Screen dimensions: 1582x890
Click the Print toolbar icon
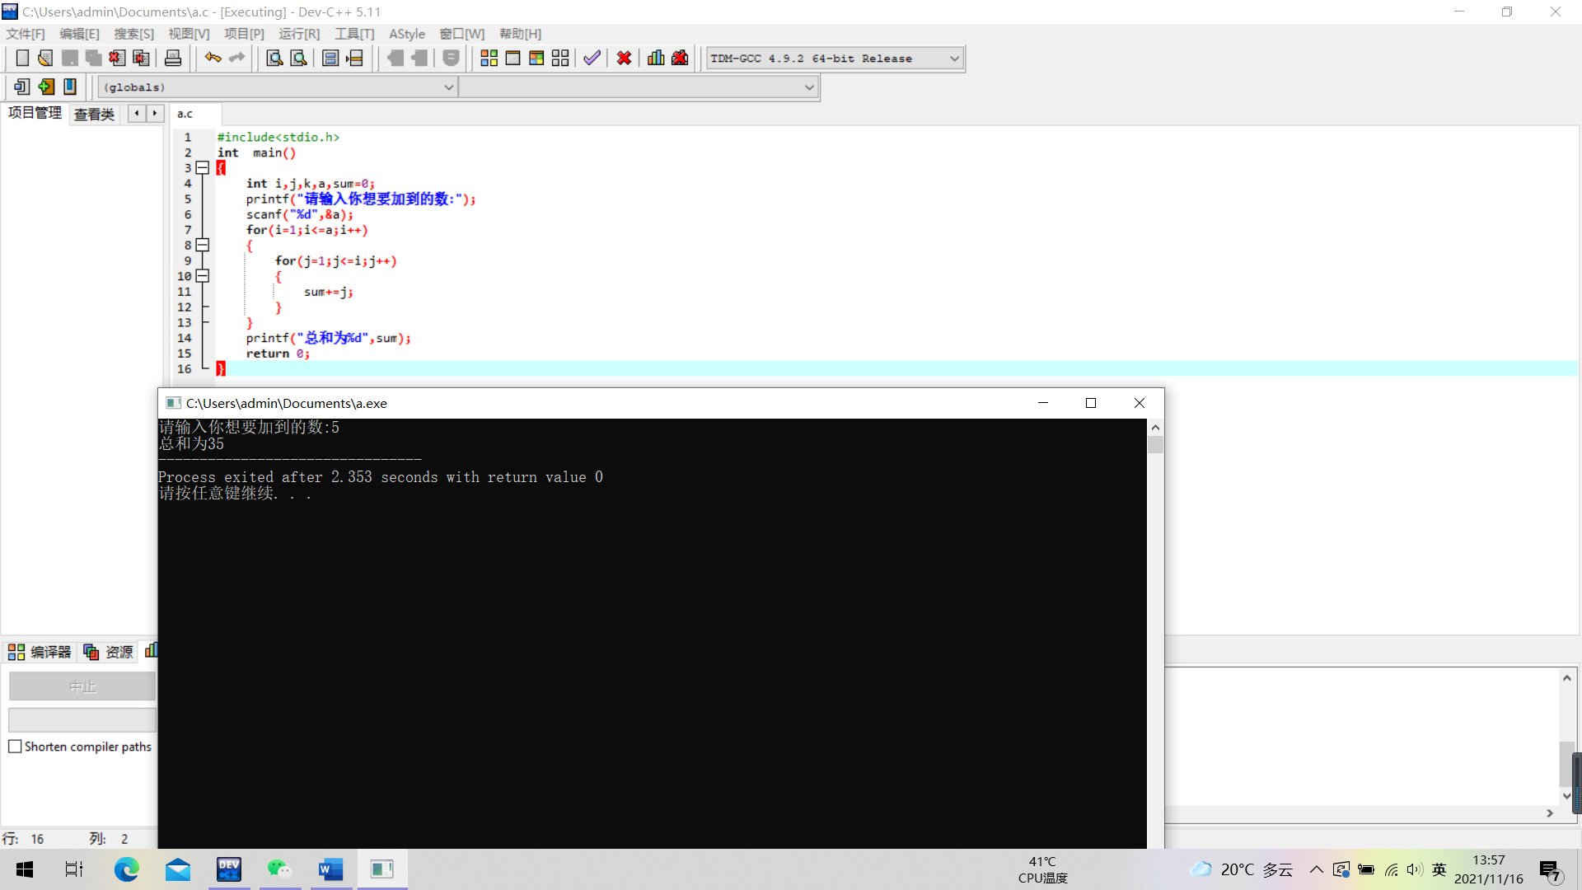click(173, 58)
